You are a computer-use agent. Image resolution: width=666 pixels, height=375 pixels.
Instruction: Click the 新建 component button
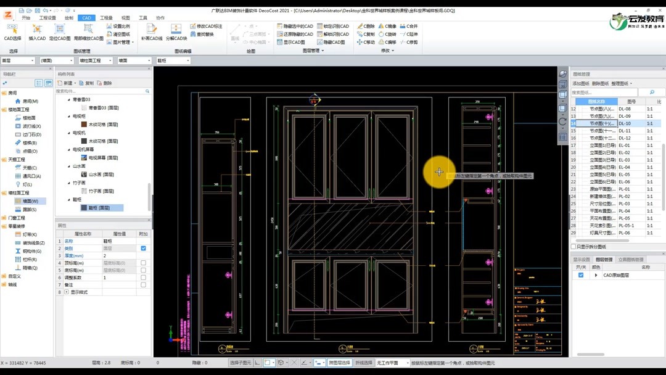tap(65, 83)
